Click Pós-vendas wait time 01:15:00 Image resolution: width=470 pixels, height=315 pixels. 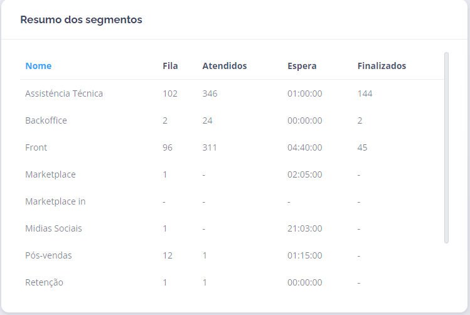click(x=304, y=255)
